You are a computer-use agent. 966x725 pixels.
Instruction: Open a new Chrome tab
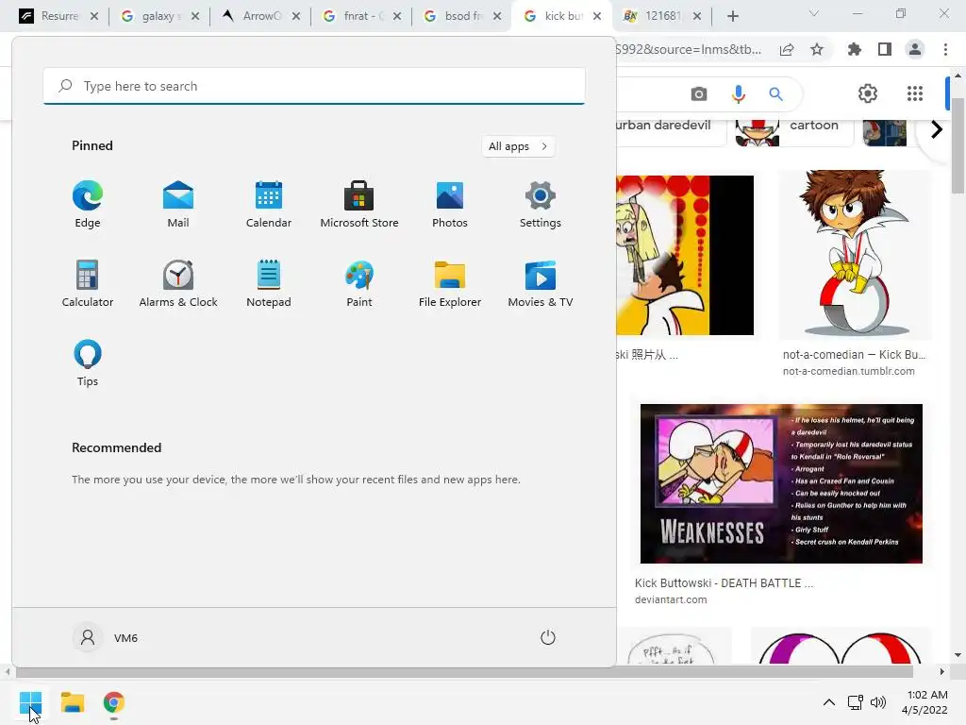point(732,16)
